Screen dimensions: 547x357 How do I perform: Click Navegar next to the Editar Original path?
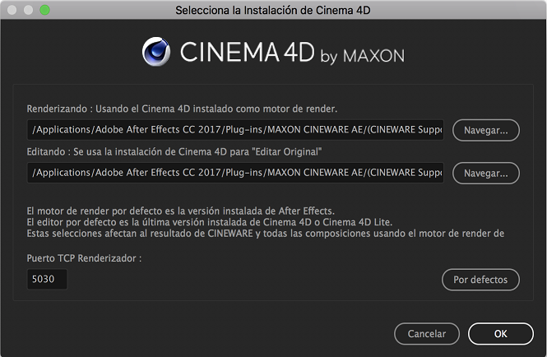pyautogui.click(x=485, y=173)
